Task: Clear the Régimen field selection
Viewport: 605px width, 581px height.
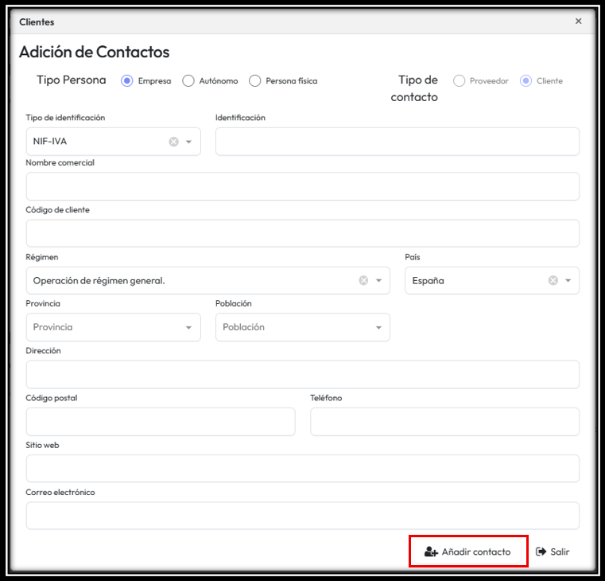Action: [x=363, y=280]
